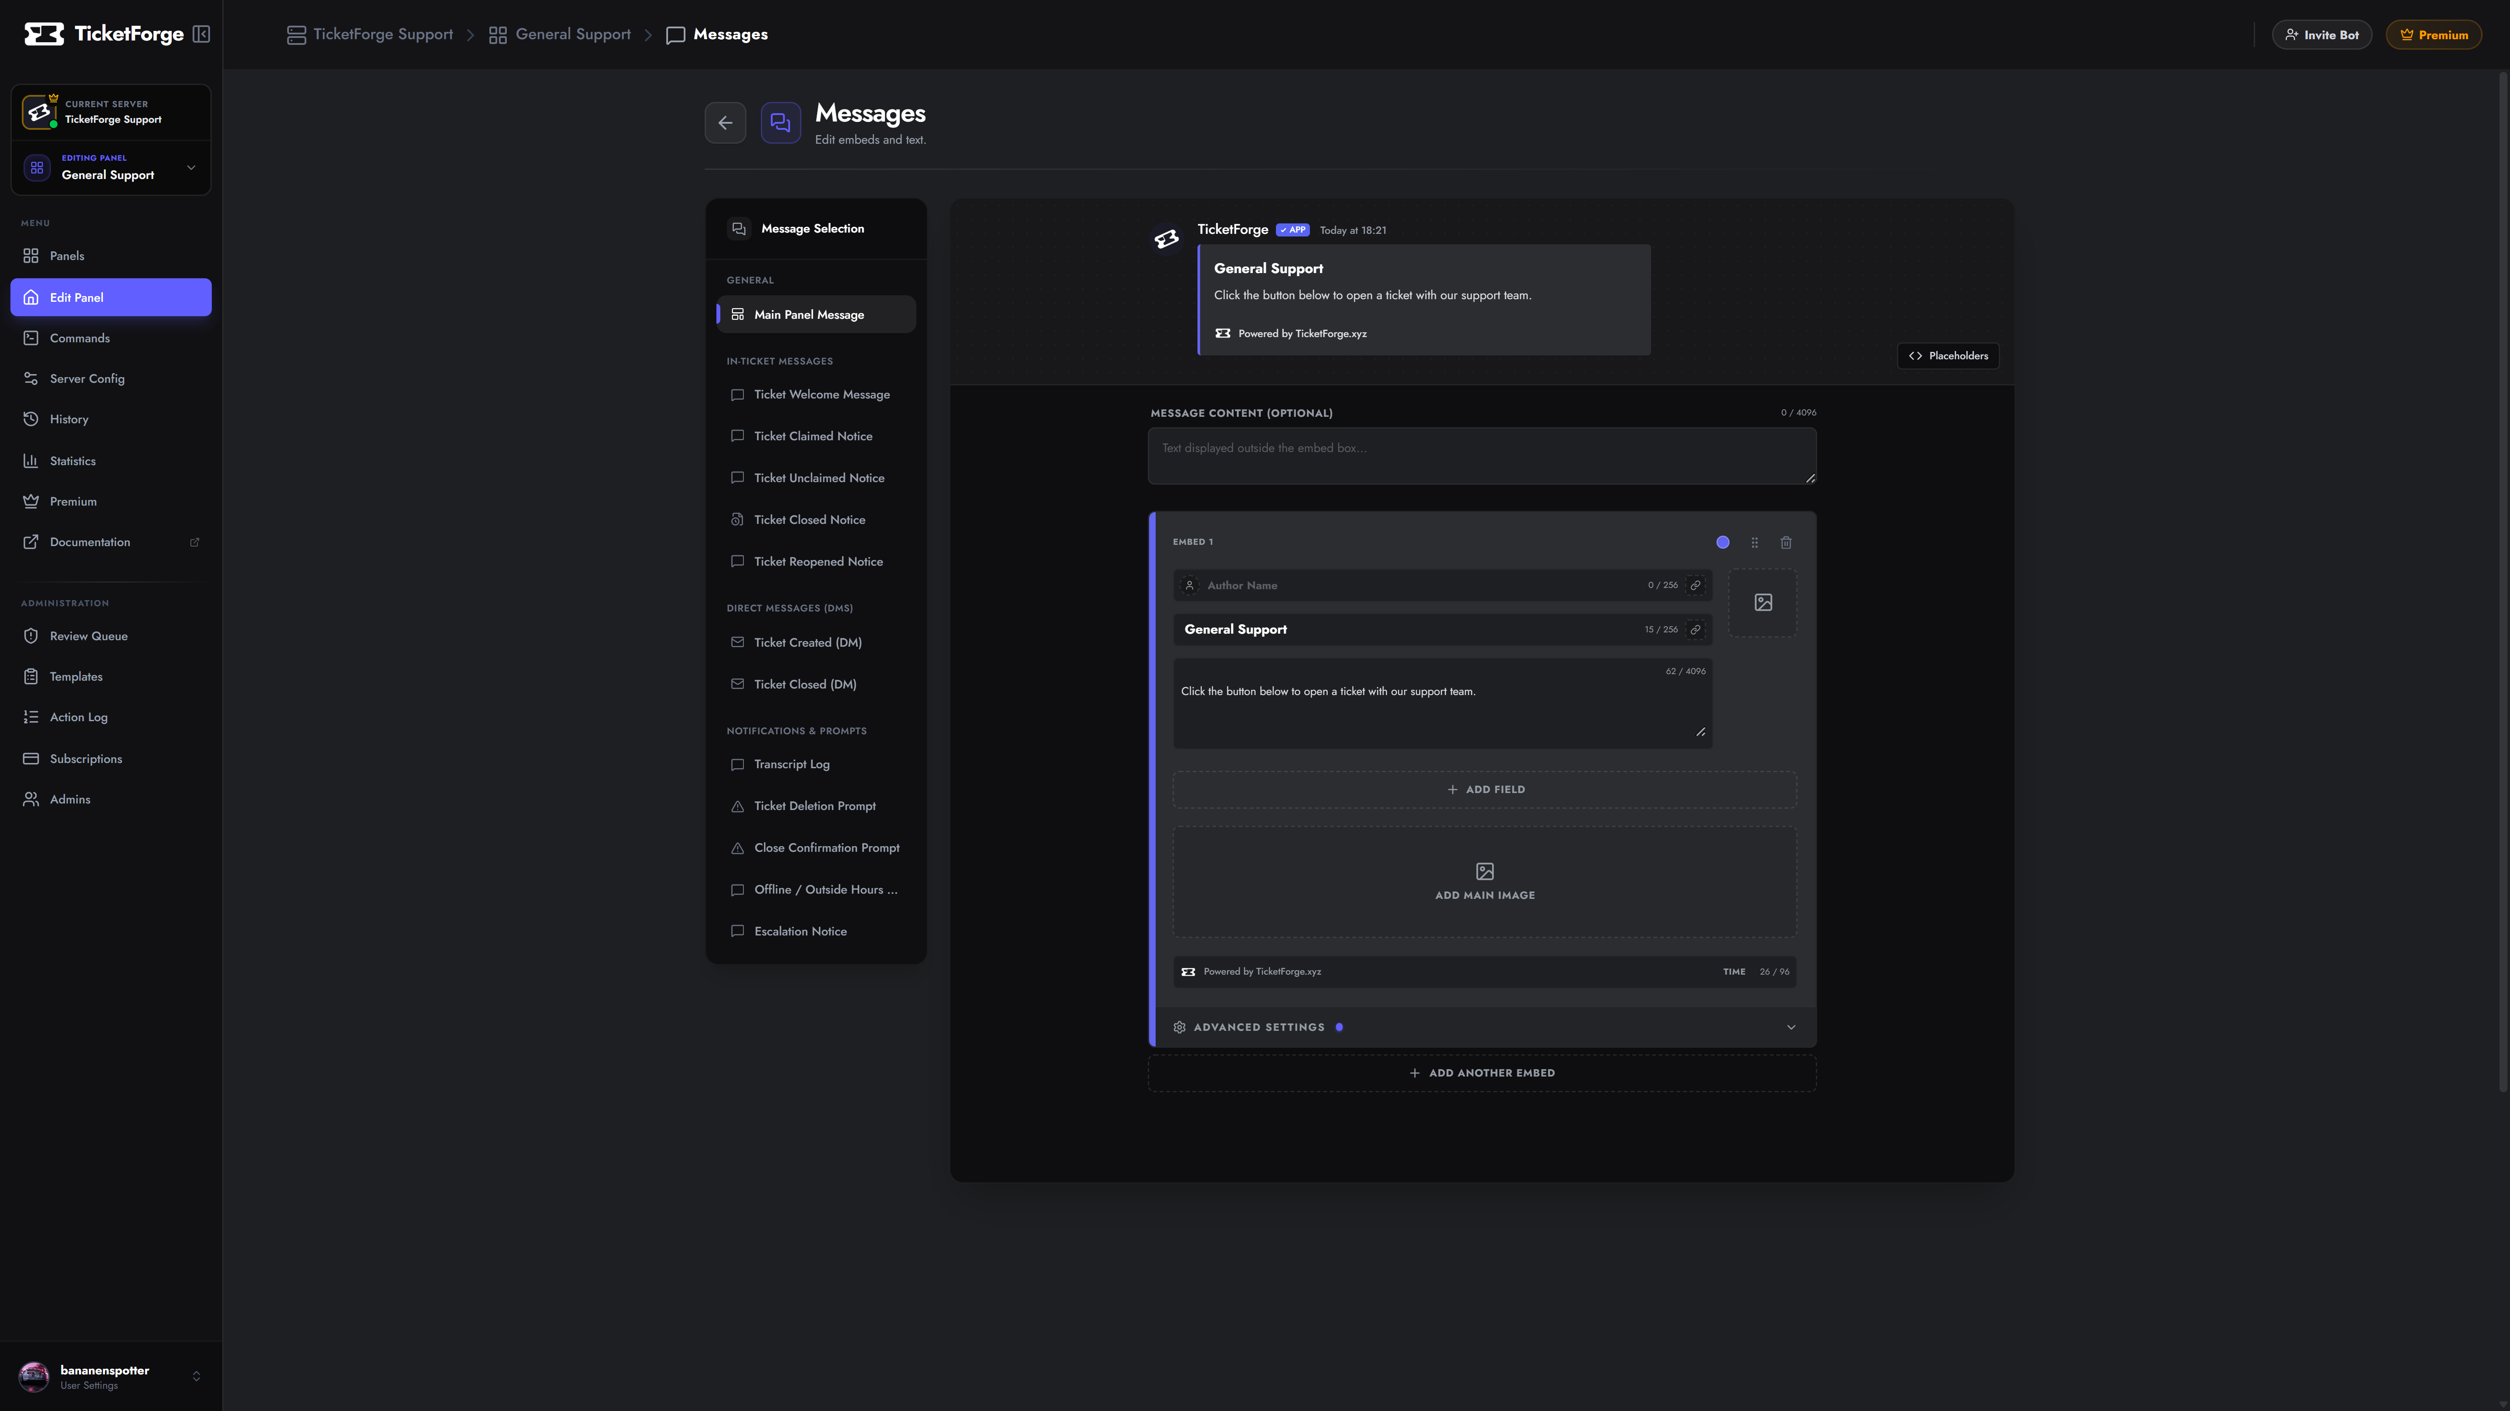This screenshot has height=1411, width=2510.
Task: Click the General Support breadcrumb
Action: pyautogui.click(x=560, y=35)
